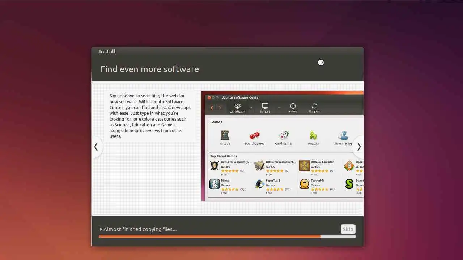The height and width of the screenshot is (260, 463).
Task: Close the Ubuntu Software Center window
Action: coord(209,97)
